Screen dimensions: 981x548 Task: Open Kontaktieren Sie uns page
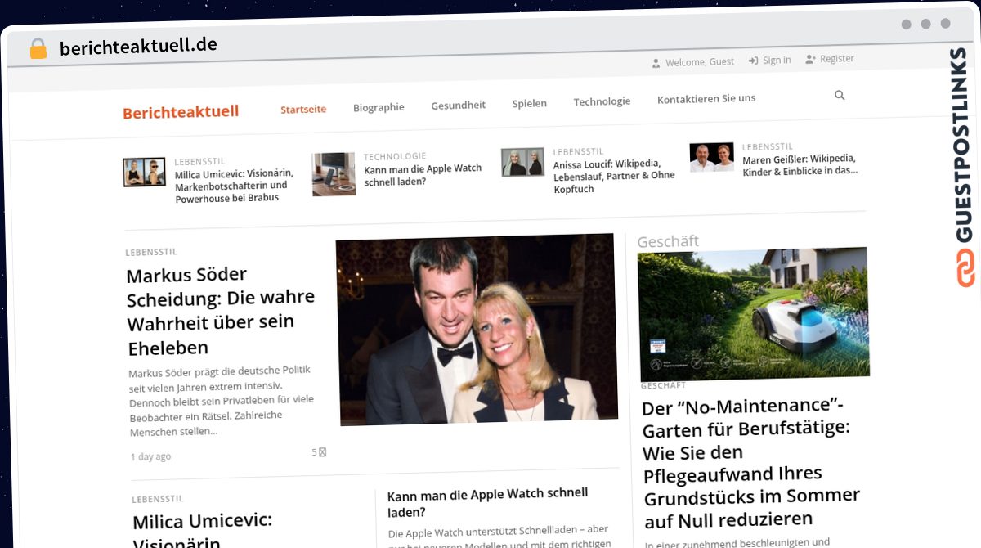coord(706,98)
